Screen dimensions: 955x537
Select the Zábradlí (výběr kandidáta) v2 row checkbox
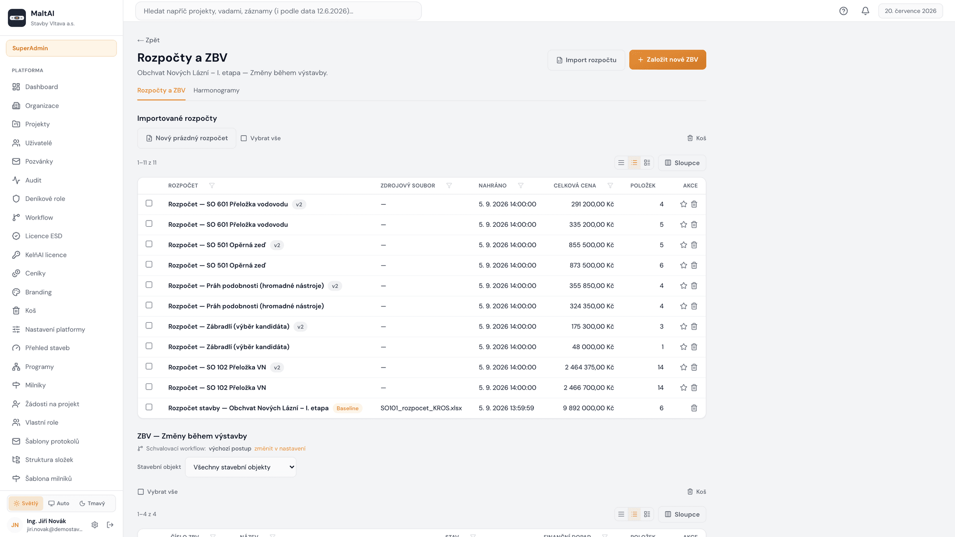[149, 326]
